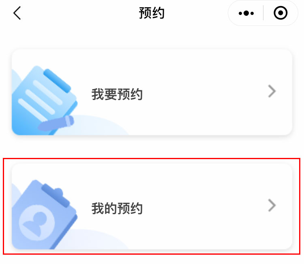Tap the mini program close circle icon
Image resolution: width=304 pixels, height=264 pixels.
pyautogui.click(x=280, y=13)
